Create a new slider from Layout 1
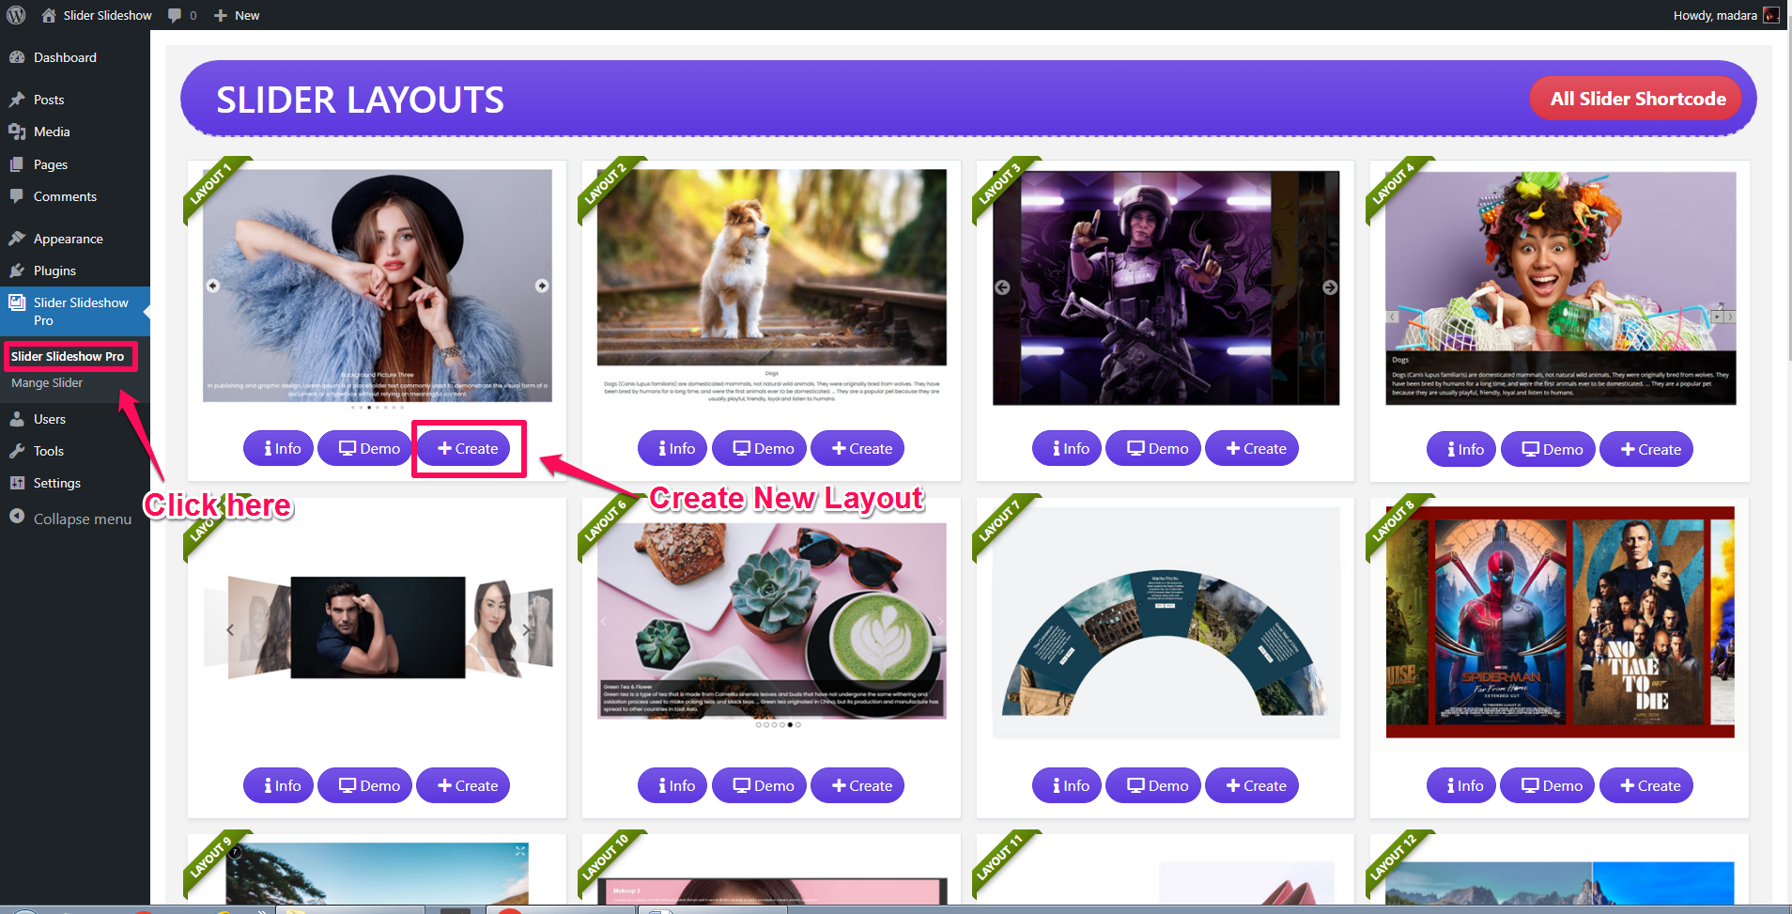The height and width of the screenshot is (914, 1792). click(x=468, y=448)
